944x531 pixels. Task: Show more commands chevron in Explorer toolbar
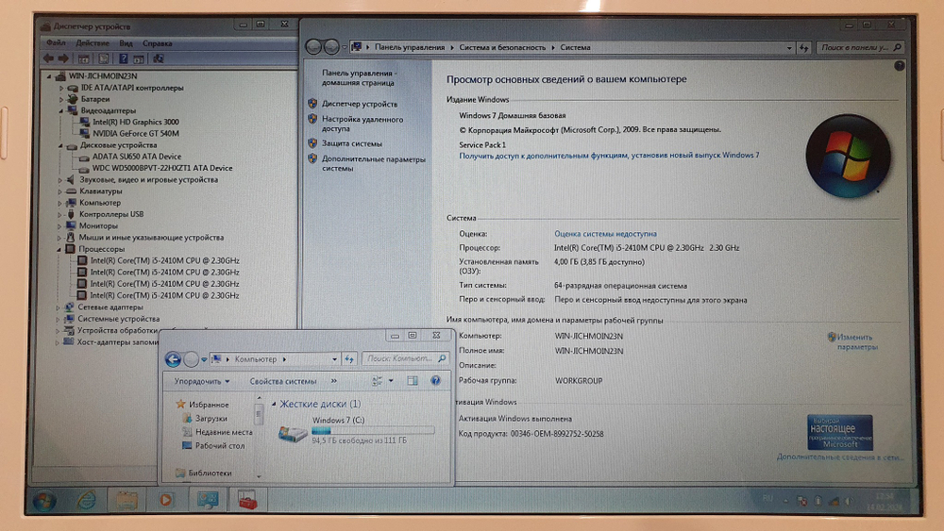334,381
